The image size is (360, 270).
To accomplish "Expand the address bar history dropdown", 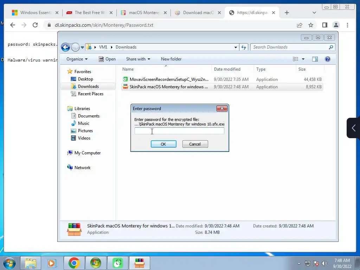I will [x=236, y=47].
